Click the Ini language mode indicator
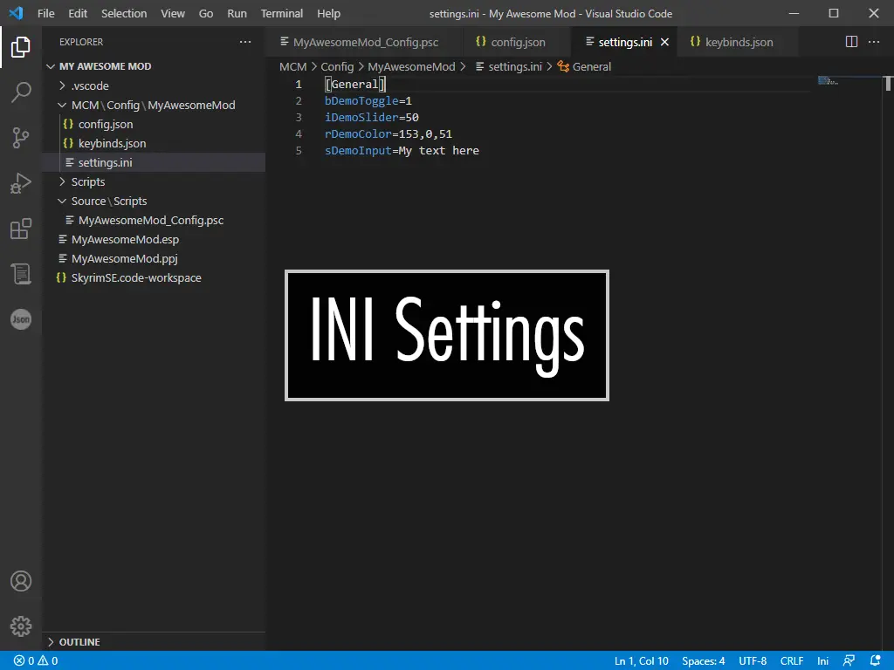894x670 pixels. click(x=822, y=661)
